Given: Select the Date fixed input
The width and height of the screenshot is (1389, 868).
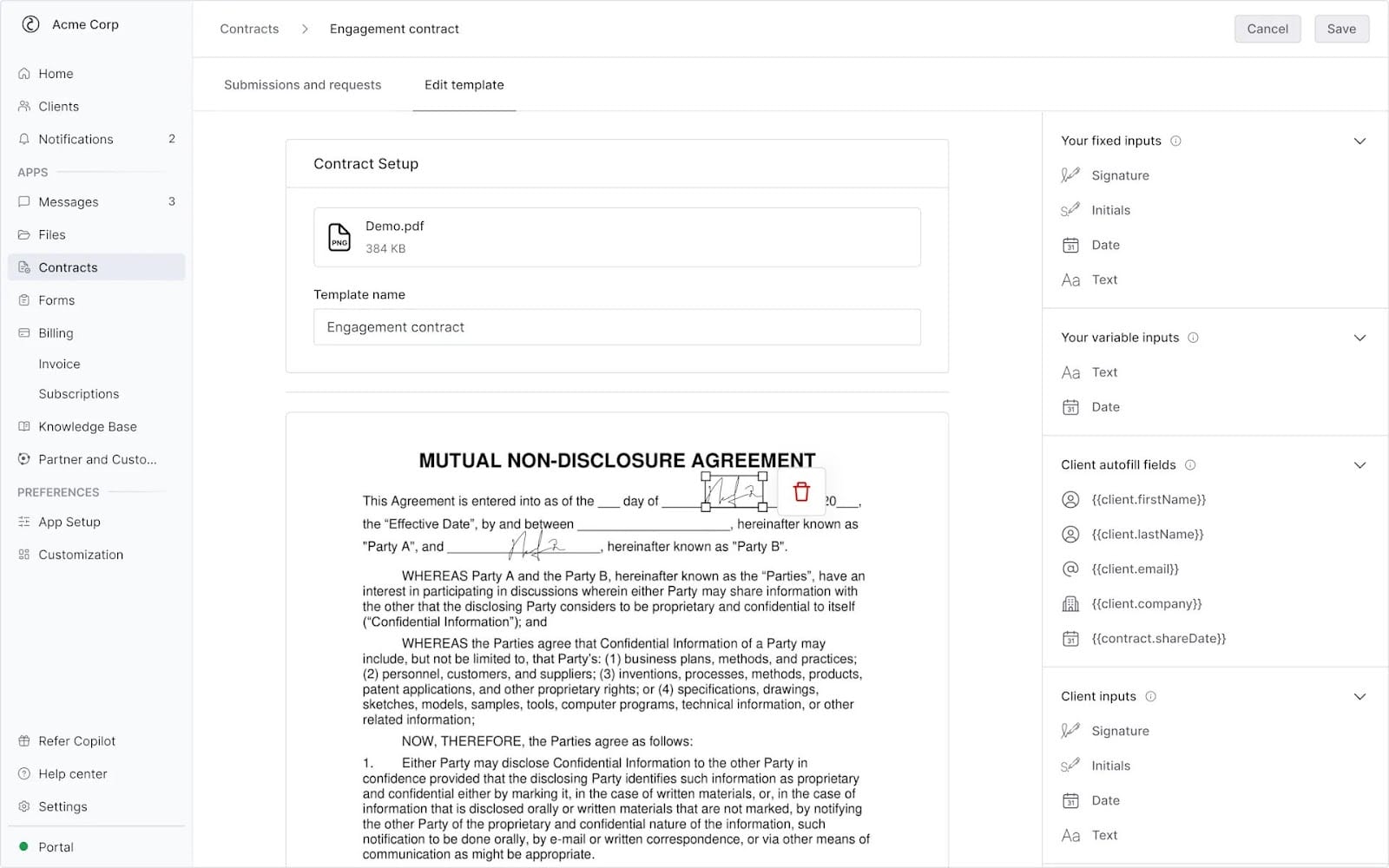Looking at the screenshot, I should point(1103,244).
